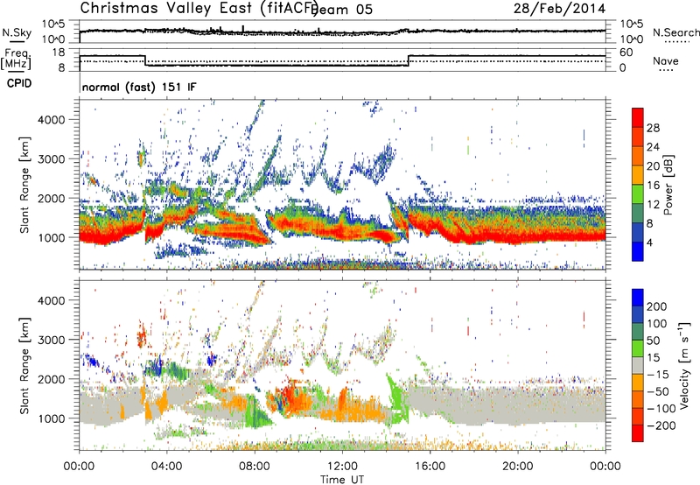Click 'Slant Range [km]' label of velocity panel
This screenshot has width=700, height=485.
tap(24, 365)
